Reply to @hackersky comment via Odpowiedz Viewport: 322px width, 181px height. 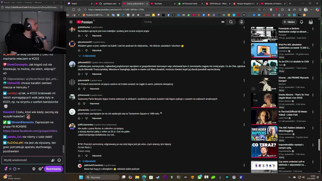(x=97, y=118)
